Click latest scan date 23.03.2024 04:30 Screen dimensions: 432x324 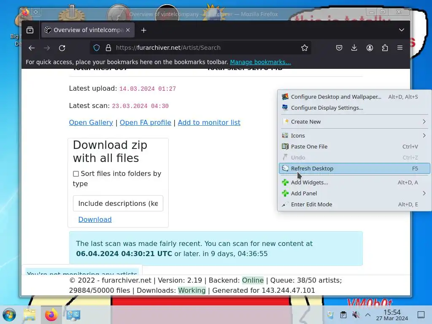(x=140, y=106)
